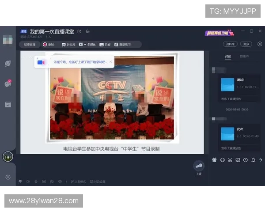Switch to the 讨论 tab
The height and width of the screenshot is (212, 265).
228,57
